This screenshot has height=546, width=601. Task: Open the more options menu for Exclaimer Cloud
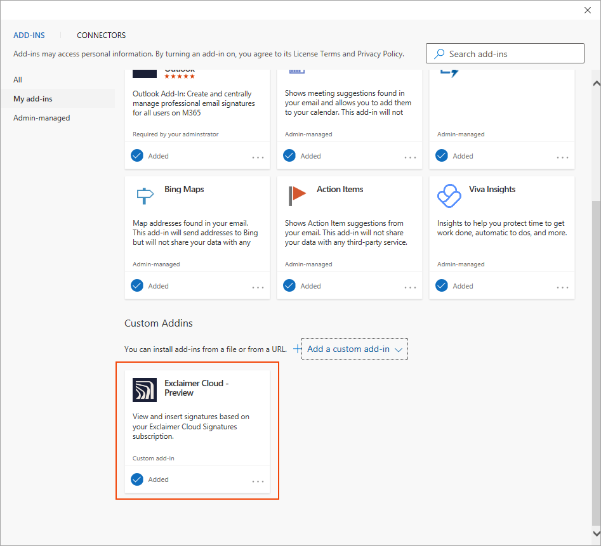click(258, 481)
